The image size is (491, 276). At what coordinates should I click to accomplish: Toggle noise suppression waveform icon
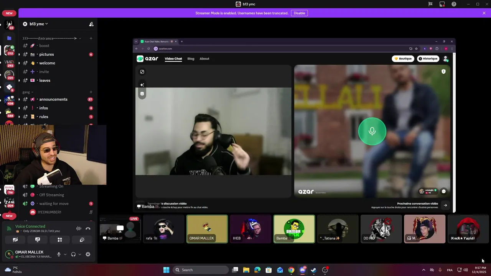coord(79,228)
